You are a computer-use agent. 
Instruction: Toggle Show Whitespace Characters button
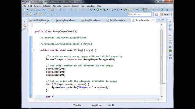click(x=157, y=10)
